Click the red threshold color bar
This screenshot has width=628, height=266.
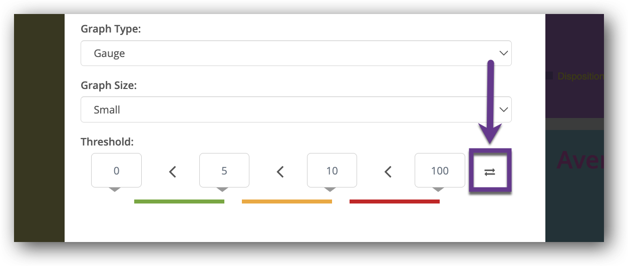click(394, 201)
